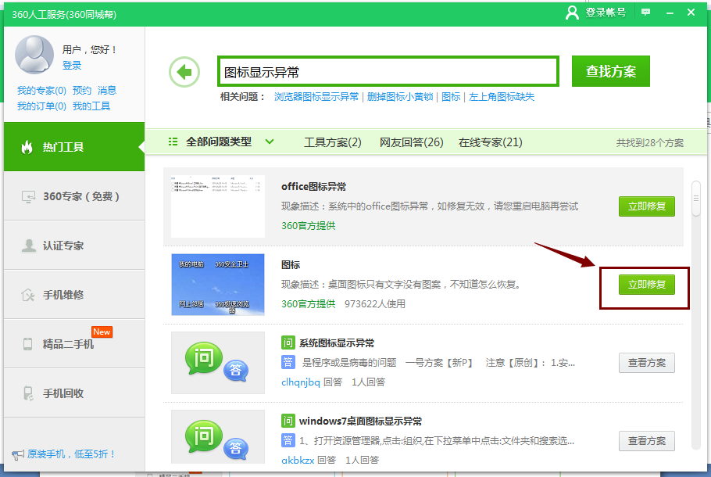
Task: Click the results list vertical scrollbar handle
Action: pos(696,199)
